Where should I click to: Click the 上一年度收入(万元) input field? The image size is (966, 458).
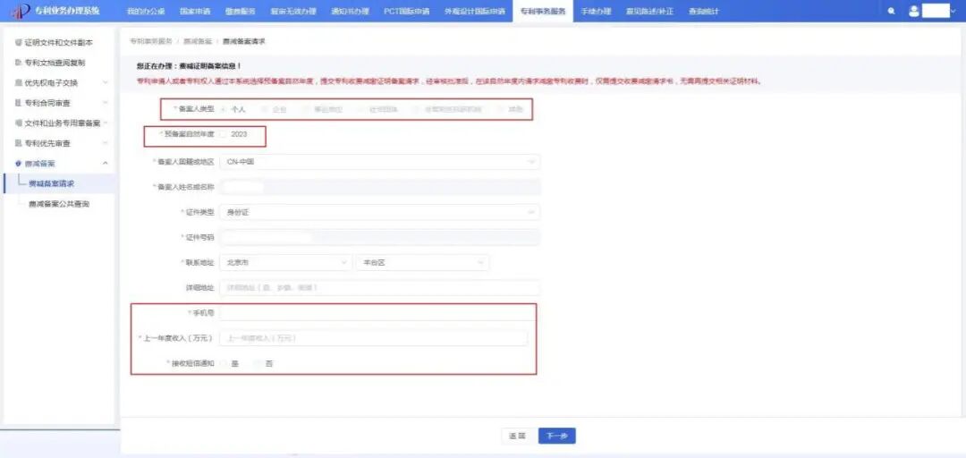coord(373,338)
